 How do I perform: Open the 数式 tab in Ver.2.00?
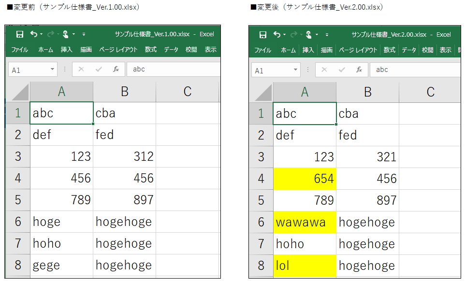(390, 50)
